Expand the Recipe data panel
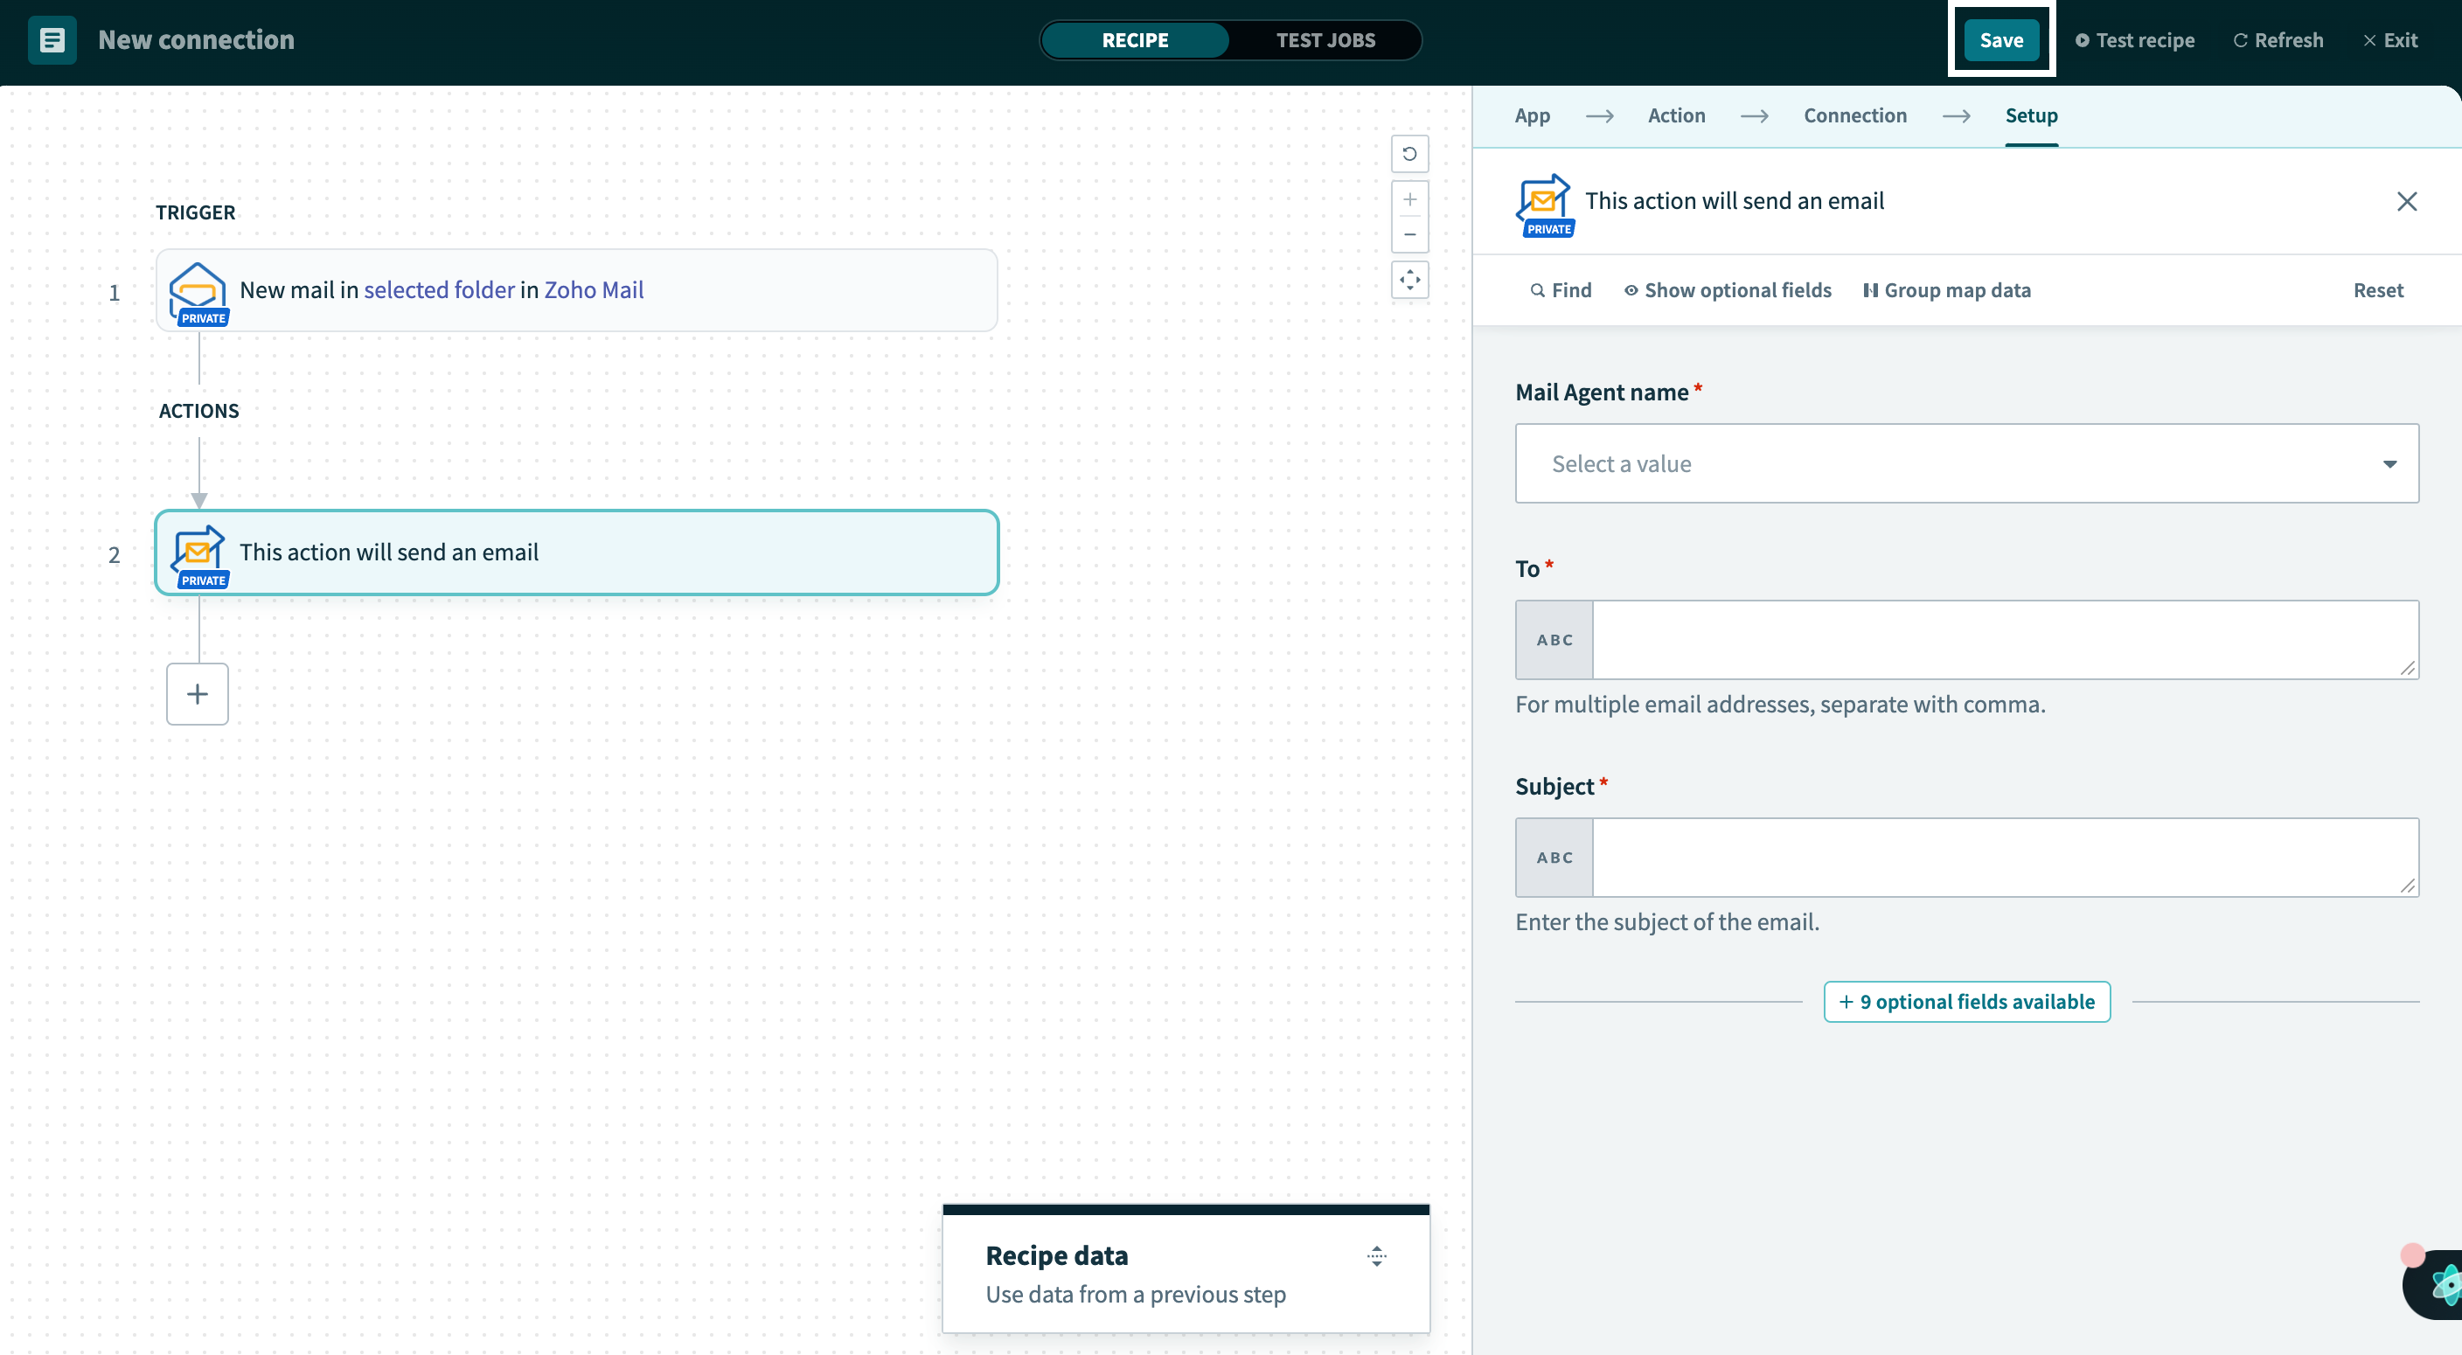The image size is (2462, 1355). click(x=1375, y=1255)
